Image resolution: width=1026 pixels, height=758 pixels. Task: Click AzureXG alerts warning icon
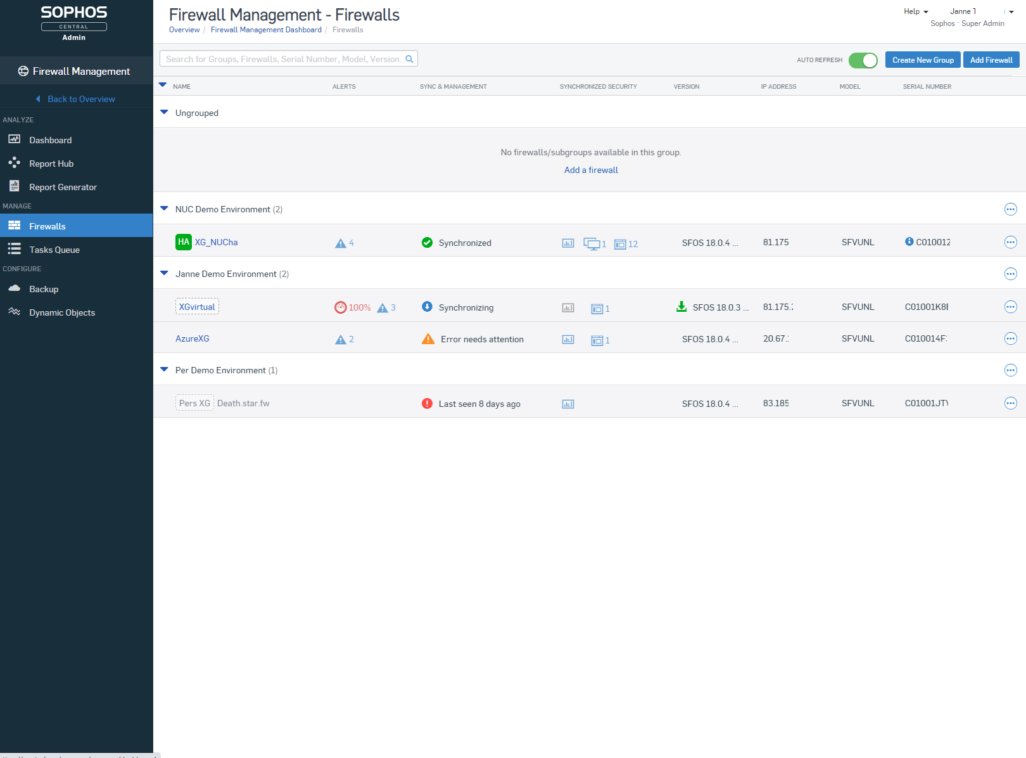click(x=341, y=340)
